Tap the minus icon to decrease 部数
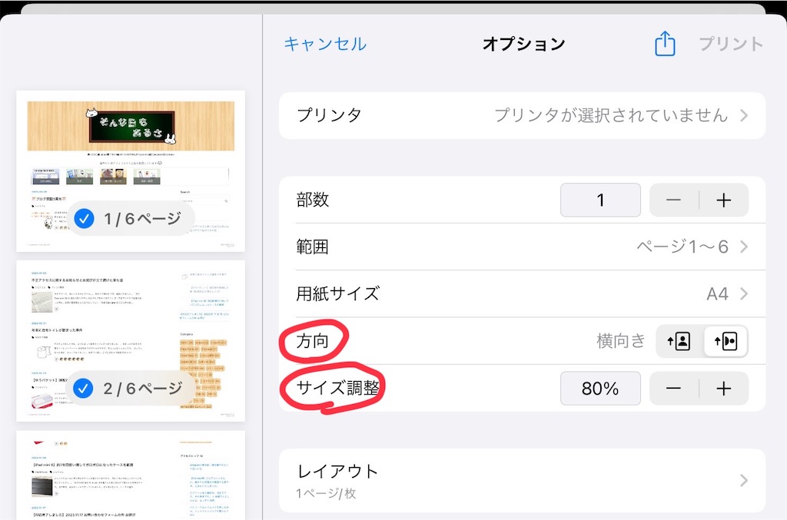787x520 pixels. 673,200
